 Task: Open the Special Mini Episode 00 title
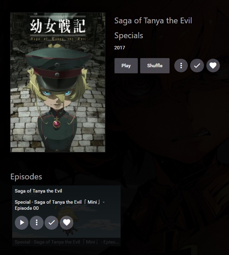coord(60,205)
